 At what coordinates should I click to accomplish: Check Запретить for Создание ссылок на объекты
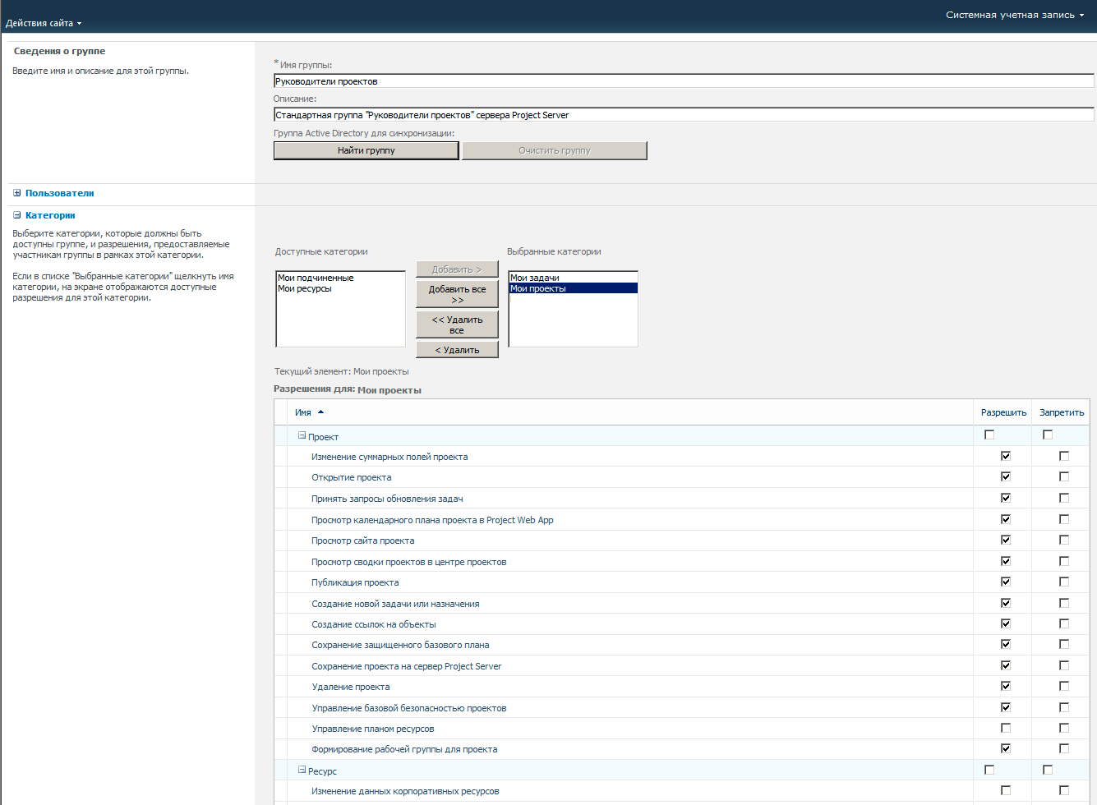coord(1064,623)
